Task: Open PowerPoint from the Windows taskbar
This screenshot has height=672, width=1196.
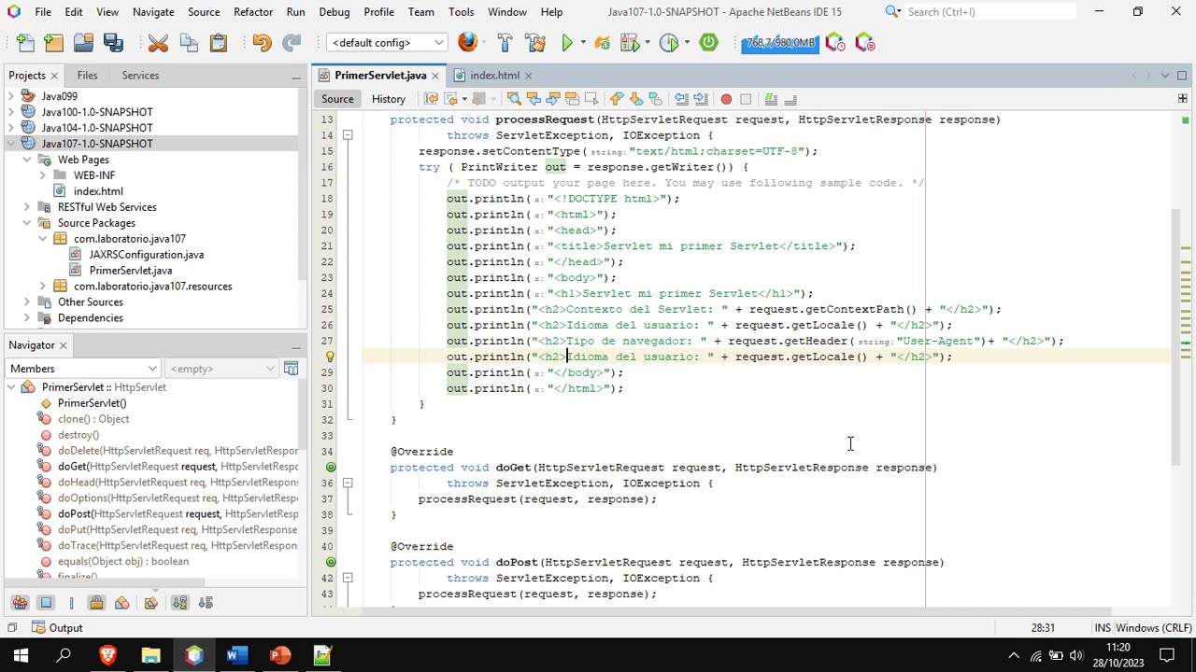Action: point(279,655)
